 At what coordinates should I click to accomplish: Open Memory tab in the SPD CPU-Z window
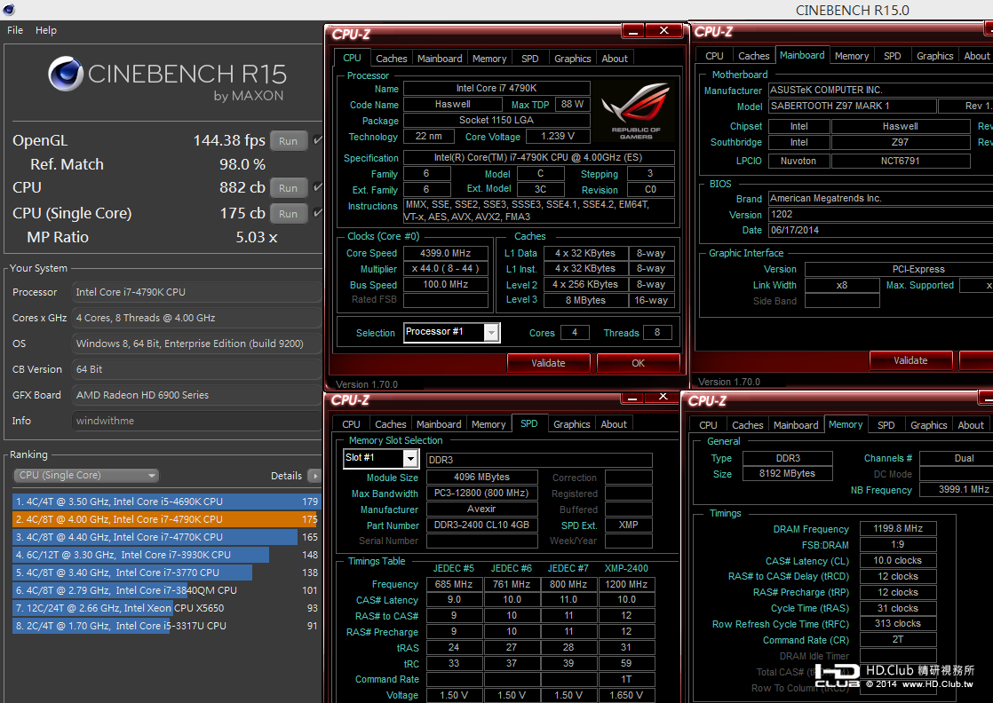tap(489, 424)
